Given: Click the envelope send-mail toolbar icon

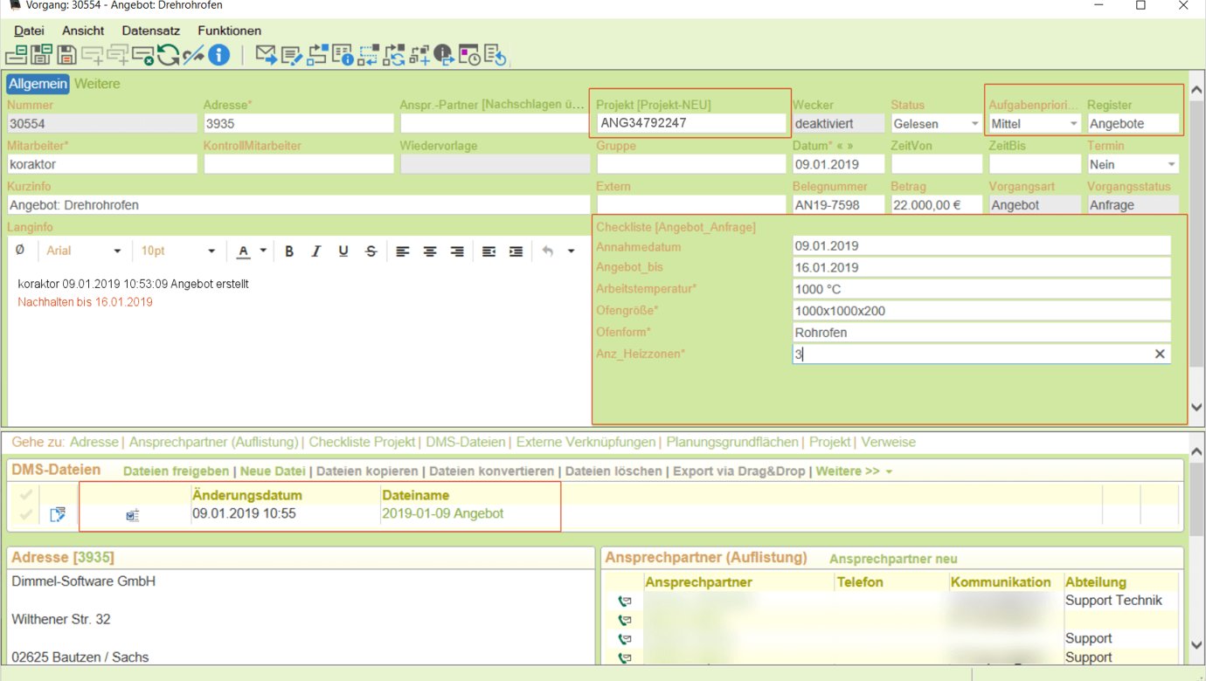Looking at the screenshot, I should coord(266,55).
